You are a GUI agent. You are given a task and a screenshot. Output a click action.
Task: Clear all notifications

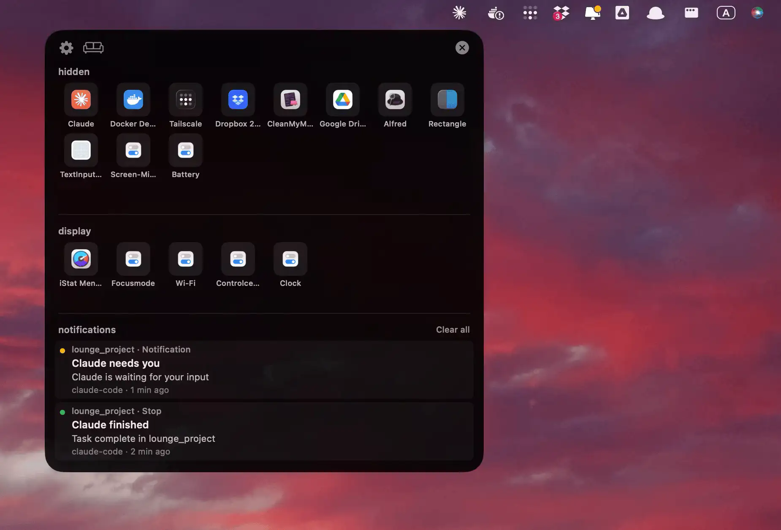tap(453, 330)
